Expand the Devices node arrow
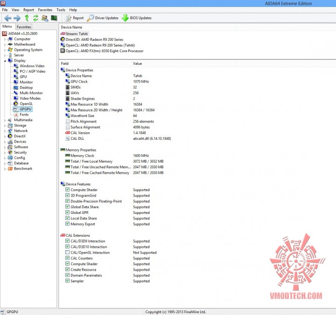Screen dimensions: 336x315 [5, 142]
